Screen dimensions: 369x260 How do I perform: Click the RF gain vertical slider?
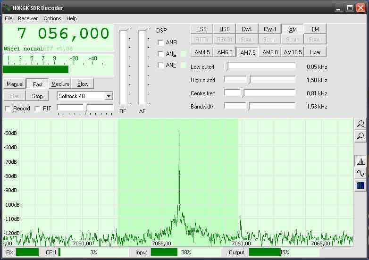tap(123, 67)
